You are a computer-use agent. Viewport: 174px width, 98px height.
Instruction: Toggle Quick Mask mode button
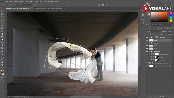(x=2, y=77)
